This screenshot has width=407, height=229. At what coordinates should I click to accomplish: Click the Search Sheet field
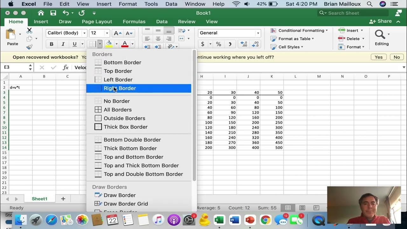point(353,13)
